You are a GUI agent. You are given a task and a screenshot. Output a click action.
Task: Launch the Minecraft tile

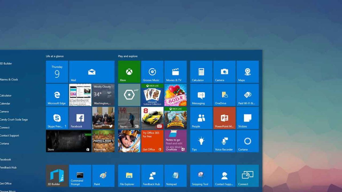click(x=103, y=141)
